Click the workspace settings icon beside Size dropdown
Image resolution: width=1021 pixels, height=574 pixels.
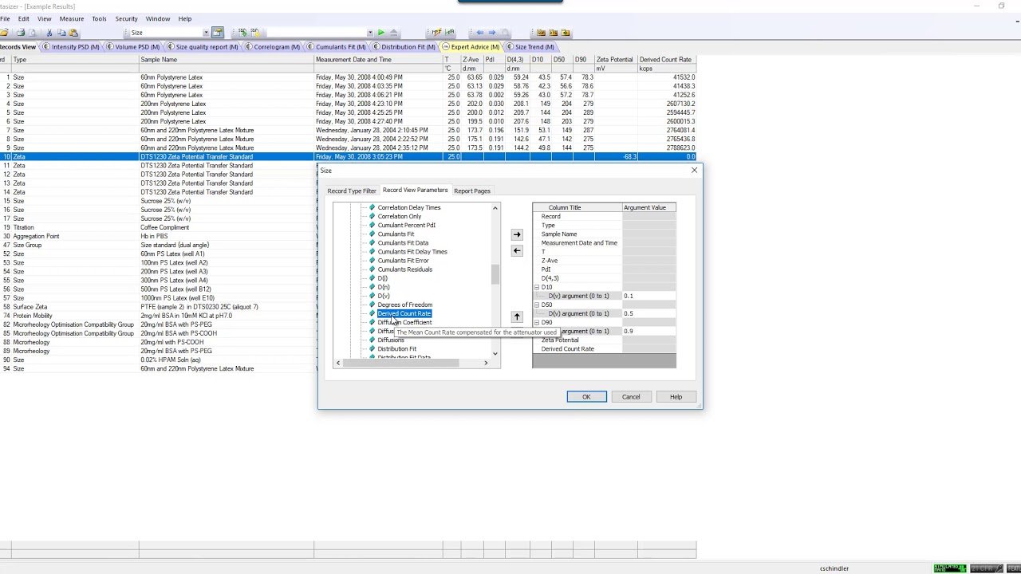tap(217, 33)
